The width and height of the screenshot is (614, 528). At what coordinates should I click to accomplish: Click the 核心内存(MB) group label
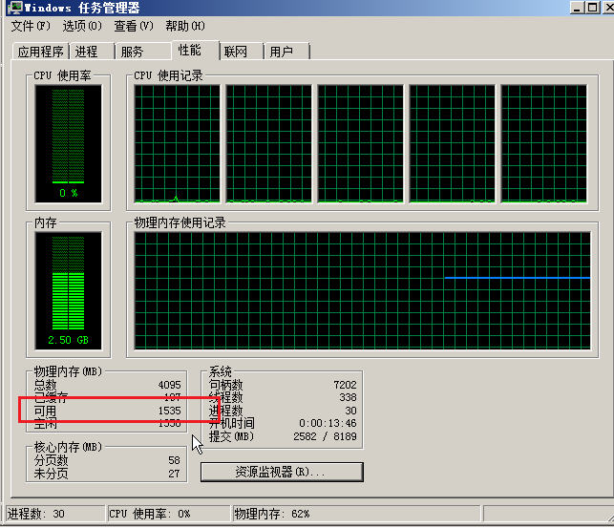(x=68, y=447)
